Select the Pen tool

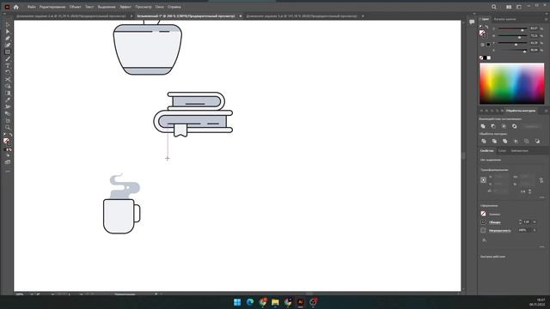pyautogui.click(x=8, y=38)
